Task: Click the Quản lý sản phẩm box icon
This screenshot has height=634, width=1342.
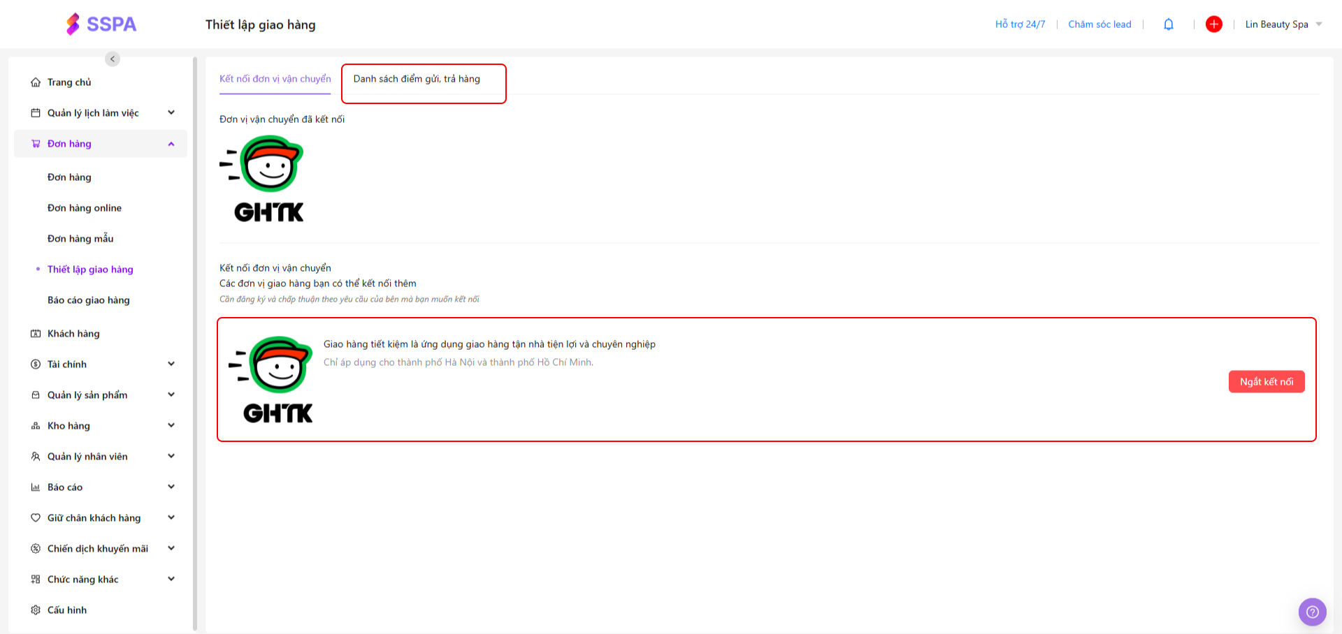Action: (x=36, y=395)
